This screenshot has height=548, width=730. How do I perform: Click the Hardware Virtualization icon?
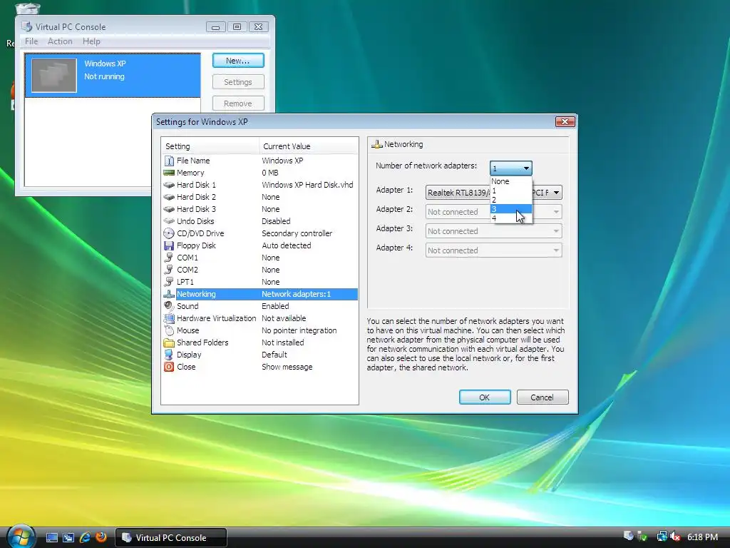169,318
